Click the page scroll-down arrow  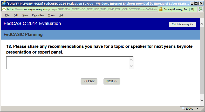pos(202,100)
